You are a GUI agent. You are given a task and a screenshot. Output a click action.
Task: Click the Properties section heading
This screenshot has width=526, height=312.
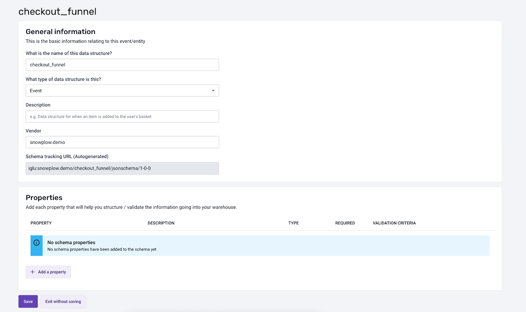(x=44, y=197)
